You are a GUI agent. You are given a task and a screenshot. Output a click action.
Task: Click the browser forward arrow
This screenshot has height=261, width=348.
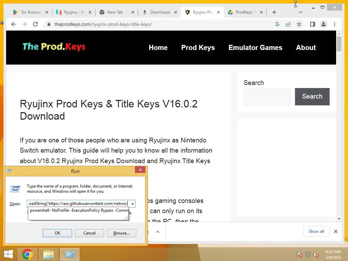click(24, 24)
